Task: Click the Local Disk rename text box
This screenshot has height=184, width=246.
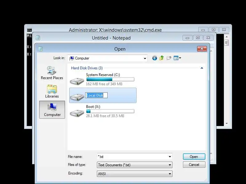Action: 96,95
